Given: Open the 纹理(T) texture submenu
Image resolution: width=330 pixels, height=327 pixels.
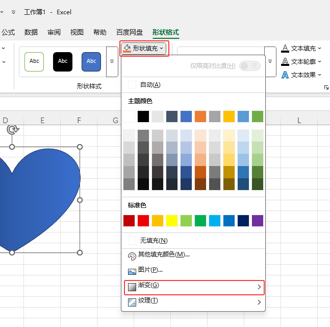Looking at the screenshot, I should click(x=193, y=302).
